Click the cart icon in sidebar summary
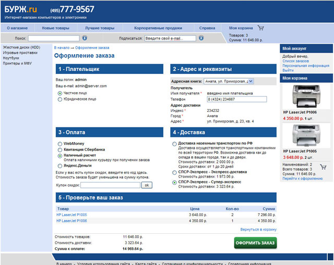 point(323,167)
